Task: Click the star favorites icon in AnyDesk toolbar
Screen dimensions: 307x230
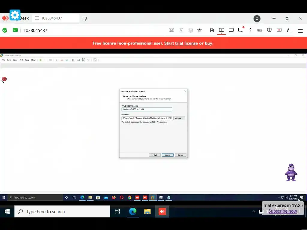Action: click(199, 30)
